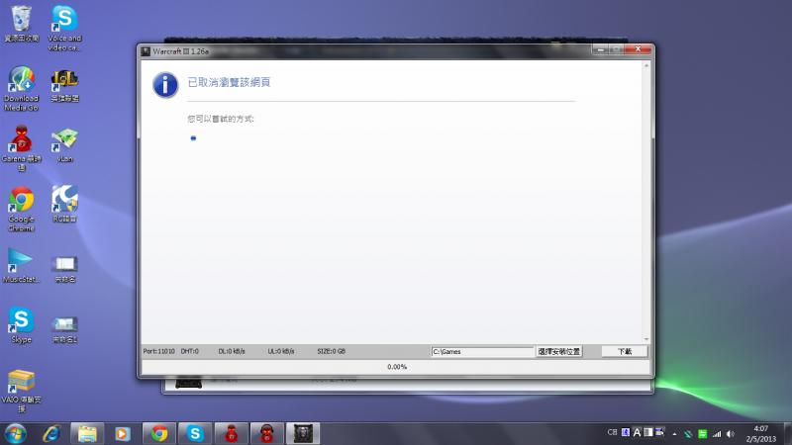792x445 pixels.
Task: Click the 下載 download button
Action: [x=625, y=352]
